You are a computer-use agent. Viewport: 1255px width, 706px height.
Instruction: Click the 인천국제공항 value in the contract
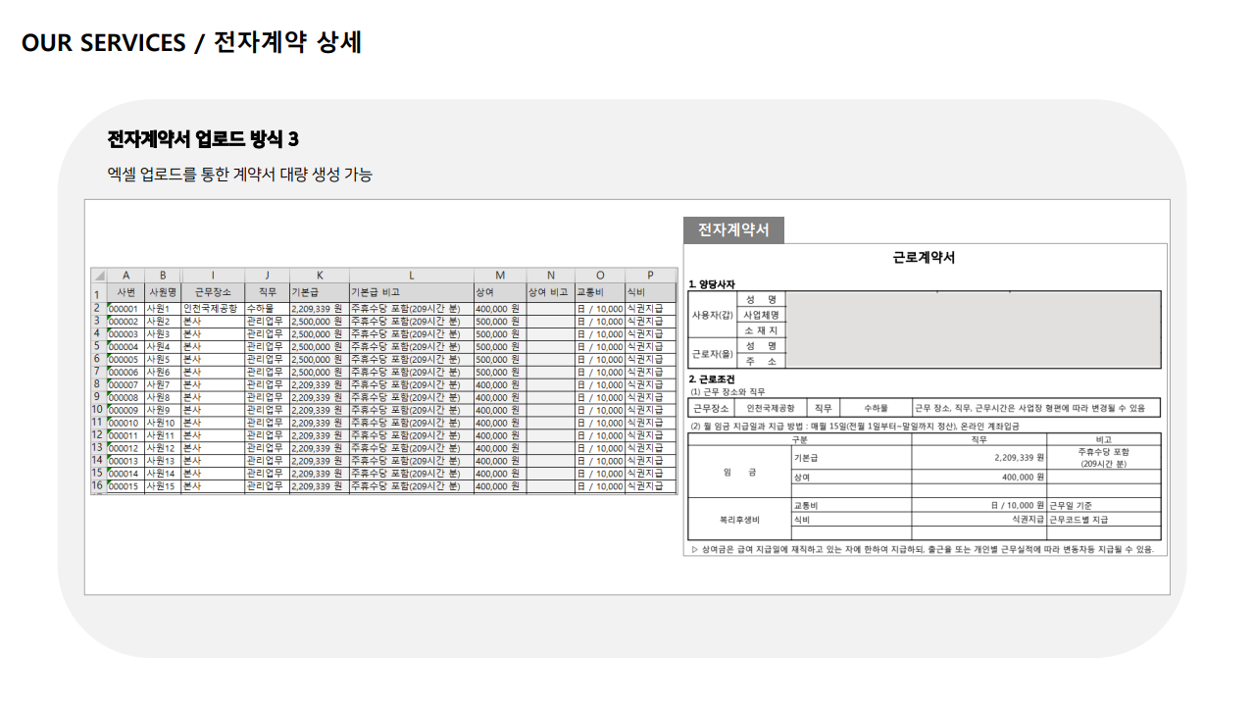tap(771, 407)
